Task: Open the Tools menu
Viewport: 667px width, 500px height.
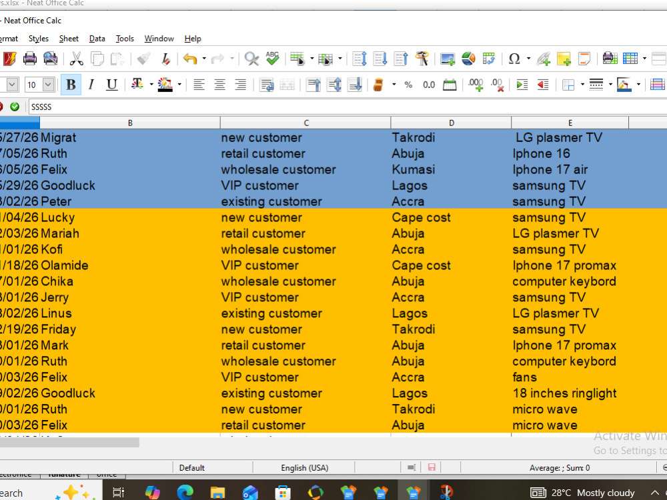Action: 125,39
